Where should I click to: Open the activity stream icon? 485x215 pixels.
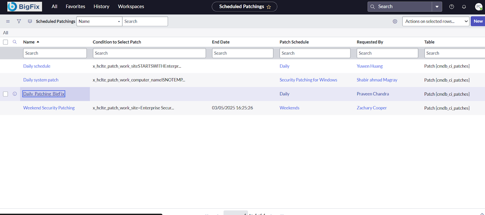point(30,21)
